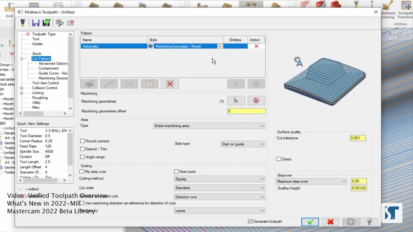Viewport: 413px width, 232px height.
Task: Open the Area Type dropdown
Action: [209, 126]
